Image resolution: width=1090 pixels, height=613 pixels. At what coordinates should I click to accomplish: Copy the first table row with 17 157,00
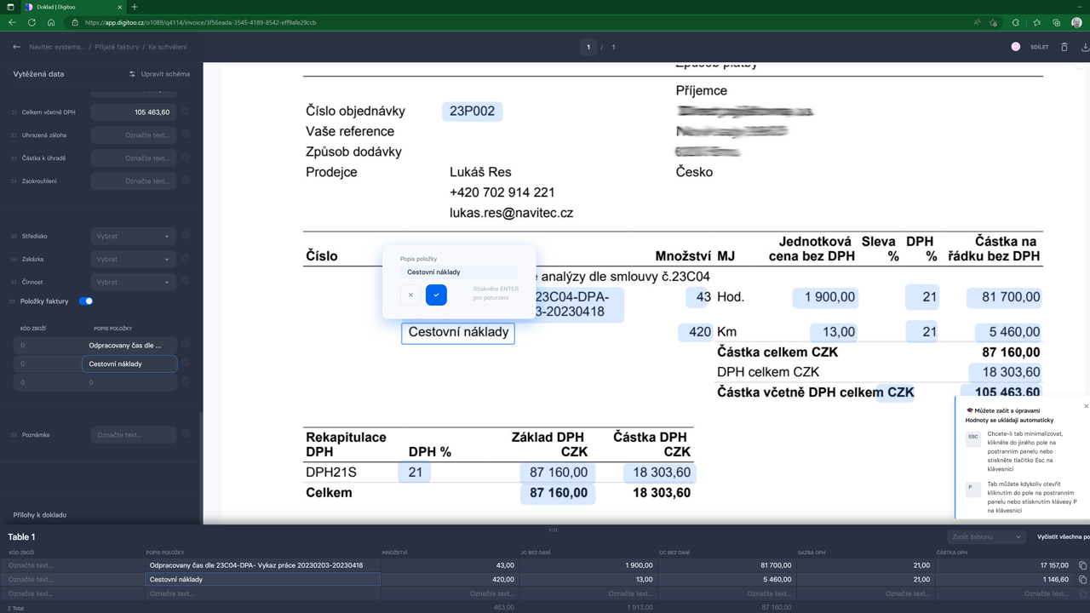[1082, 565]
